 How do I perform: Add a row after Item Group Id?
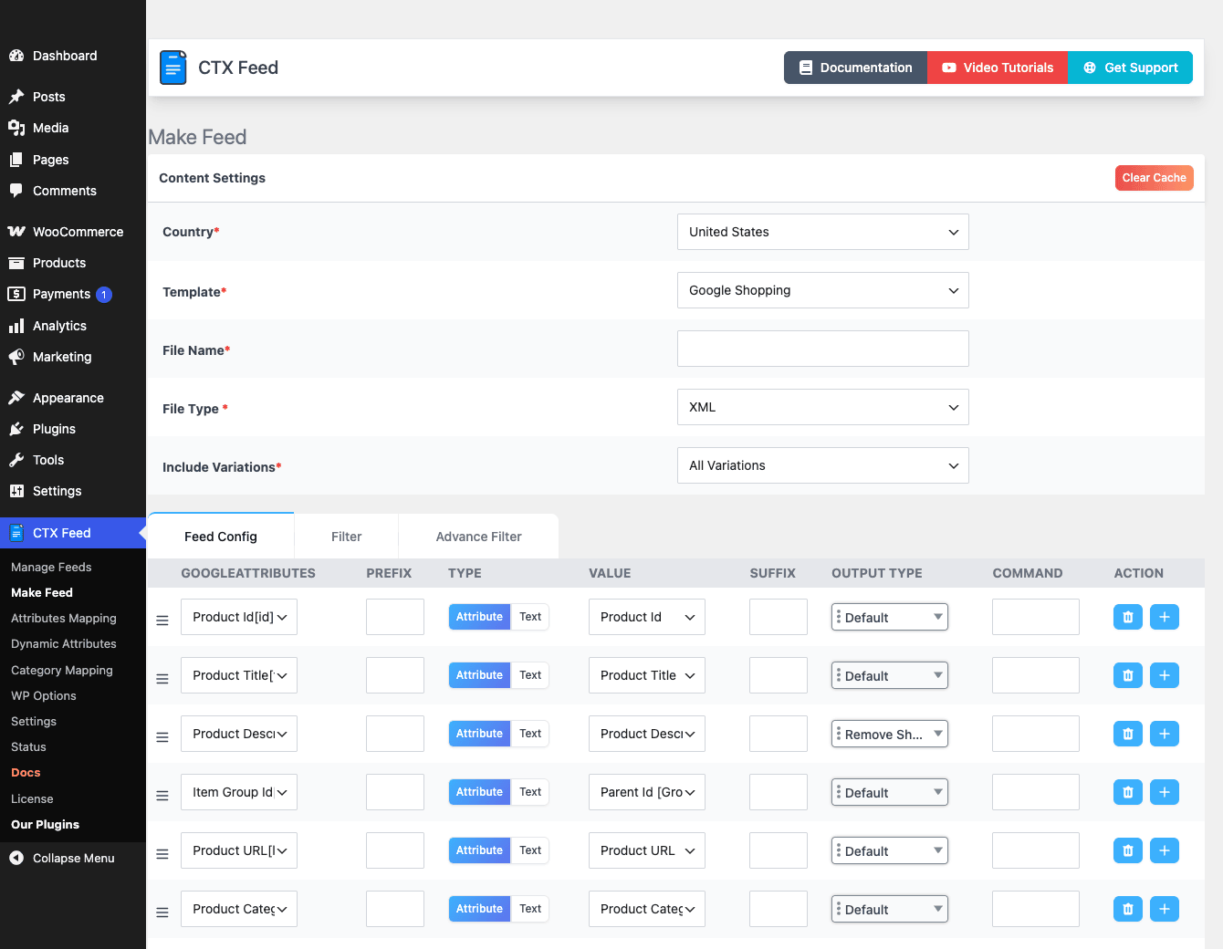[x=1165, y=792]
